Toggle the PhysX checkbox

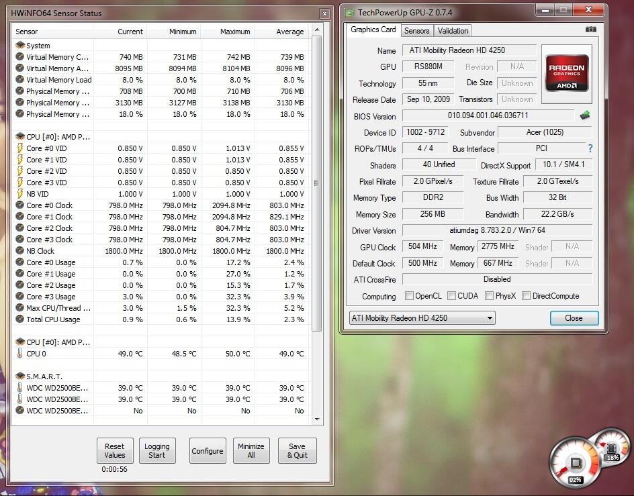(489, 296)
